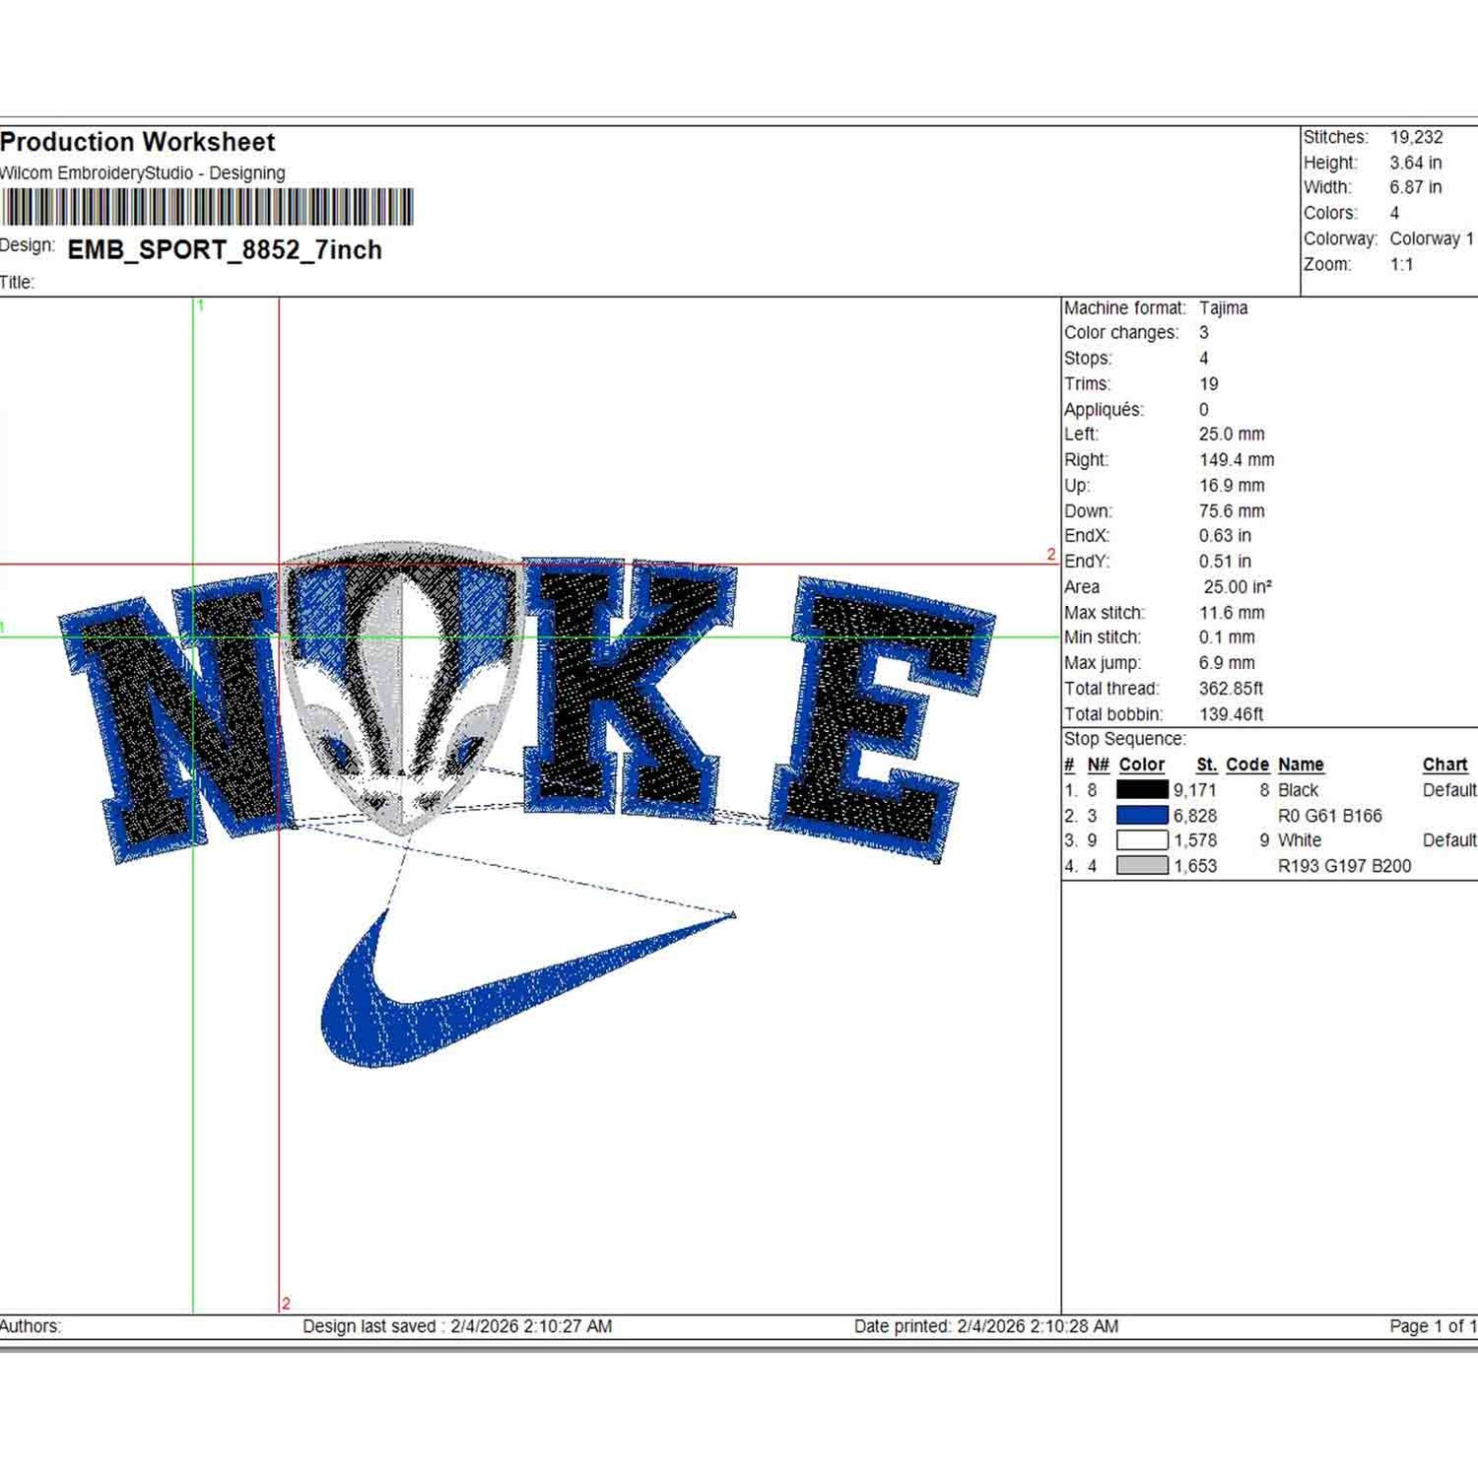Select the stitch count "1,653"
Screen dimensions: 1478x1473
pos(1195,866)
